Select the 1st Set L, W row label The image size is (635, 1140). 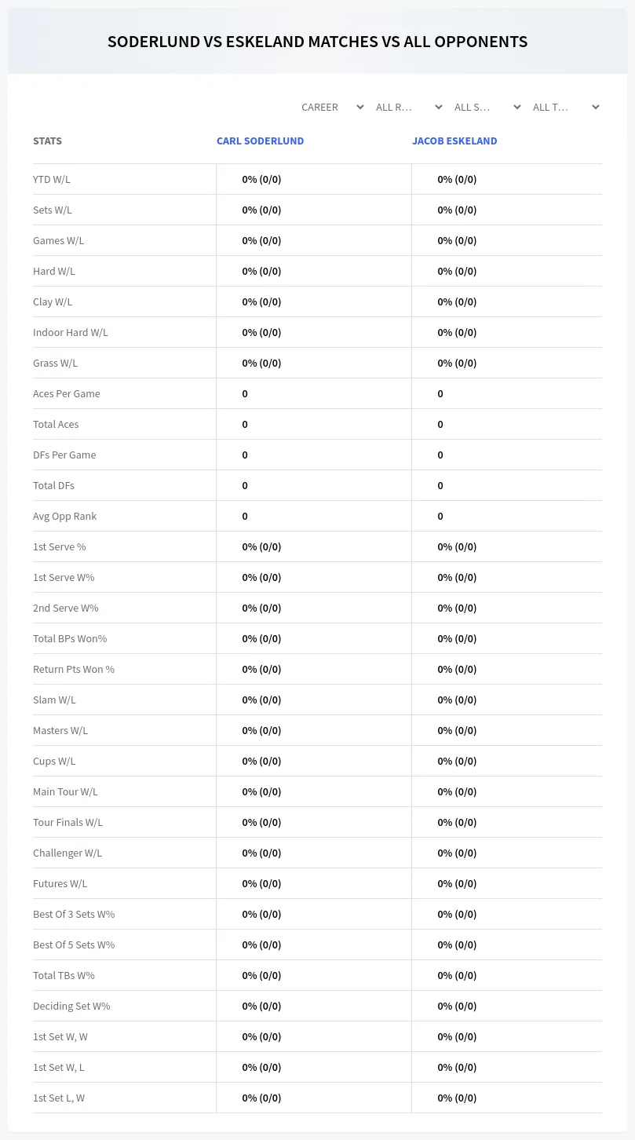tap(59, 1098)
